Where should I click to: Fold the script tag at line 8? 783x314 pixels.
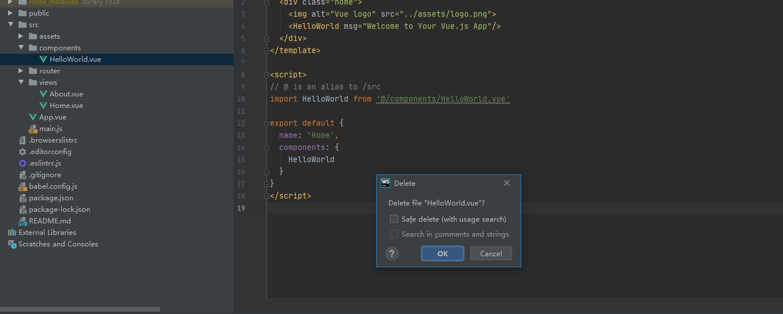(x=267, y=74)
